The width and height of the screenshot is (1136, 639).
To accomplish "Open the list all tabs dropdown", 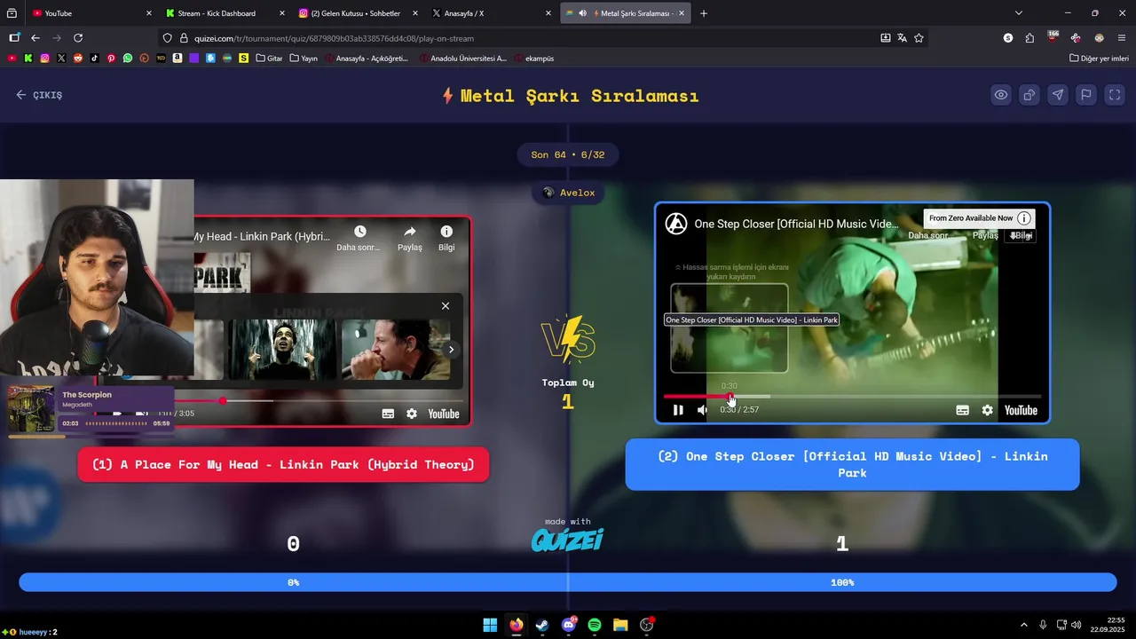I will (x=1019, y=13).
